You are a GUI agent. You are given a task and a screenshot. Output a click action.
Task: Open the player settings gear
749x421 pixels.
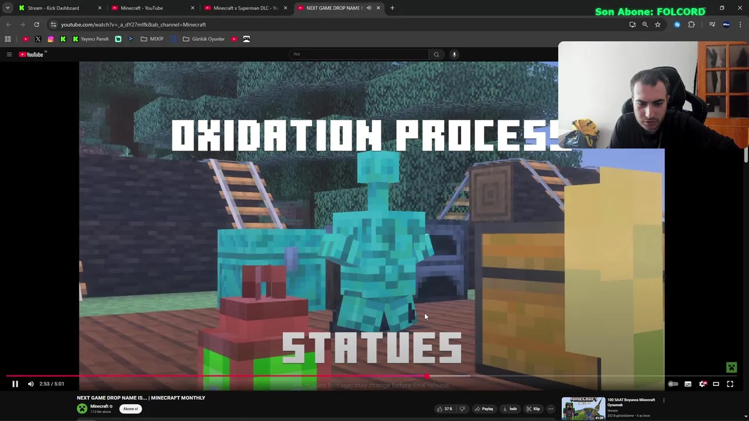(x=702, y=384)
